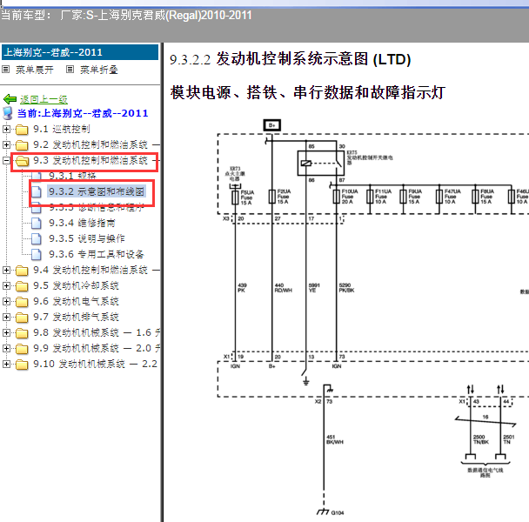Click the menu collapse square icon
The image size is (529, 522).
(70, 70)
